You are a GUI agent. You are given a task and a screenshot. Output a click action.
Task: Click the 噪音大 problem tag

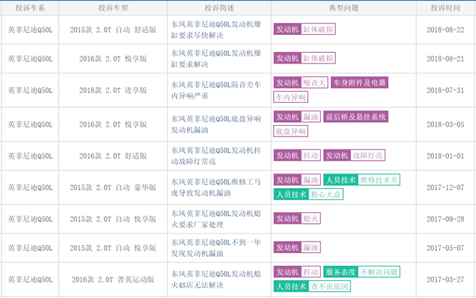pos(314,83)
